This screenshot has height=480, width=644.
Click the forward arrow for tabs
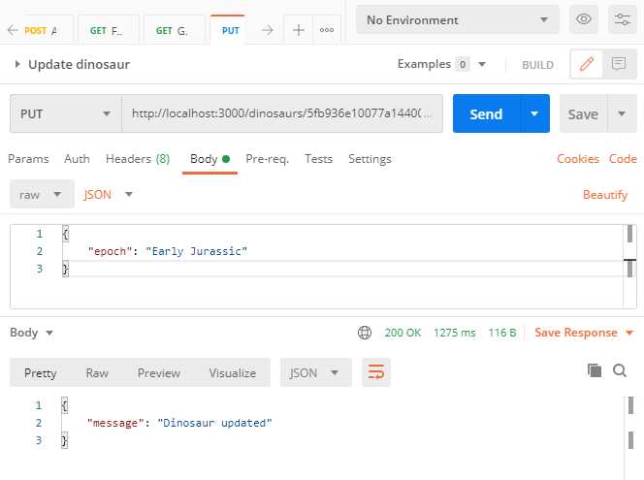point(268,30)
